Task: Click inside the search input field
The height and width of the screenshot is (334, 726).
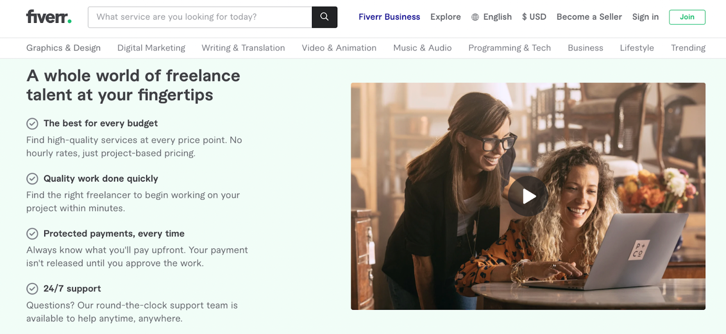Action: (x=197, y=17)
